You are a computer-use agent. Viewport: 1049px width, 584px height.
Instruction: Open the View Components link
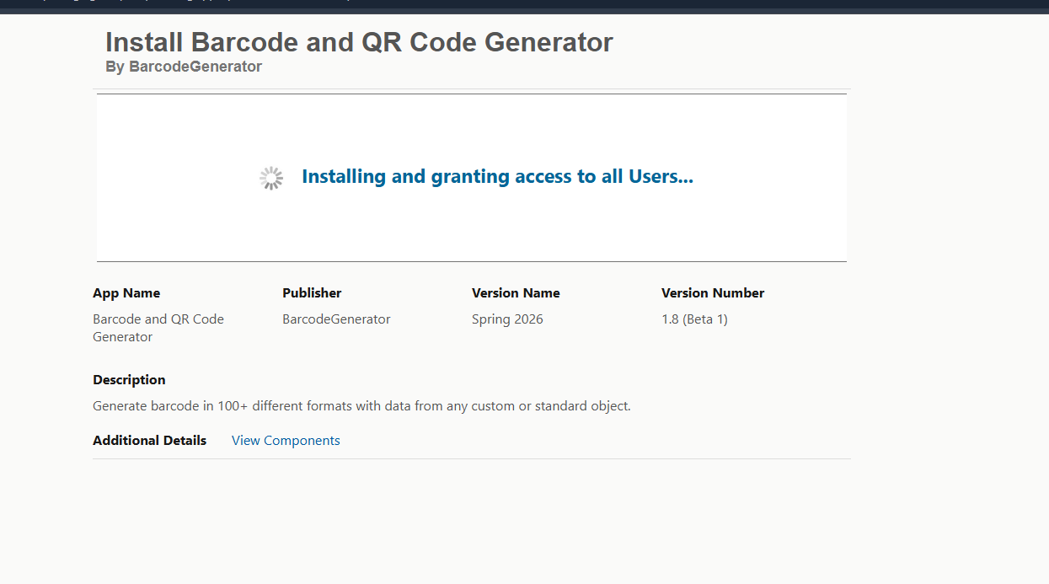tap(286, 441)
